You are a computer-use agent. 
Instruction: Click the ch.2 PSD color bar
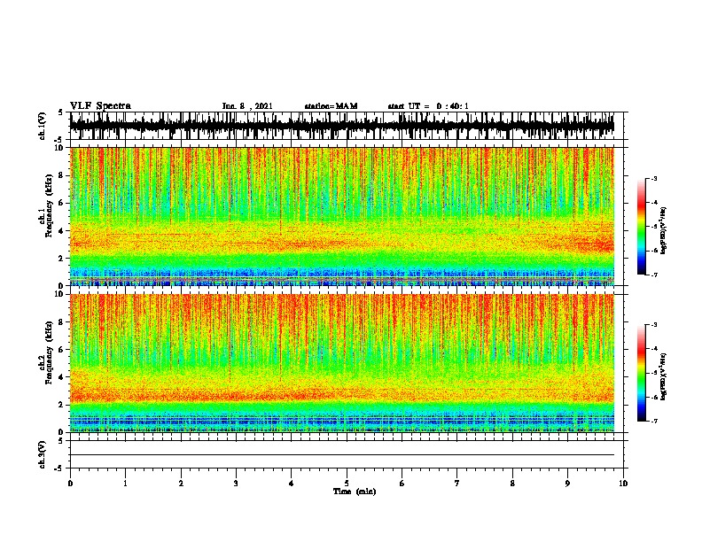(x=642, y=373)
